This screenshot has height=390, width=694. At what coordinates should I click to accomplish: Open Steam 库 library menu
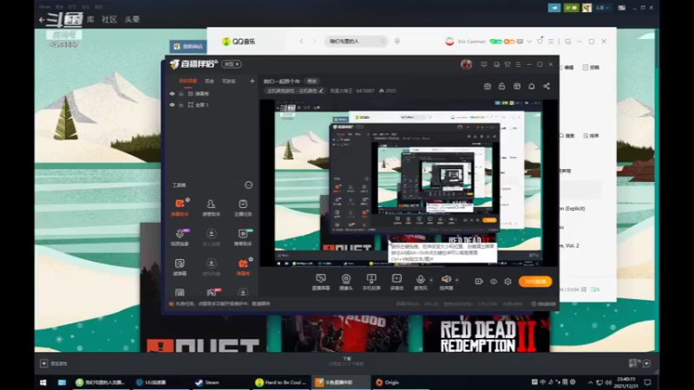[x=91, y=19]
